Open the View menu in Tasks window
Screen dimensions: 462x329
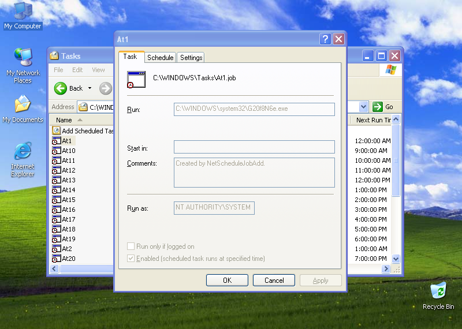pos(98,70)
